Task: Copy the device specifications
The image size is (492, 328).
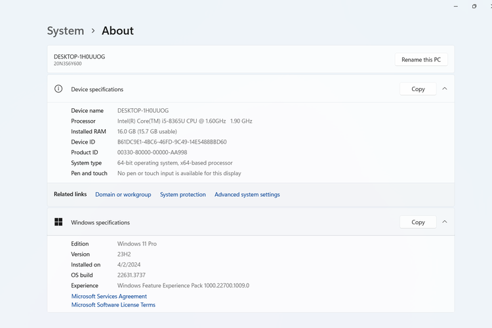Action: click(x=418, y=89)
